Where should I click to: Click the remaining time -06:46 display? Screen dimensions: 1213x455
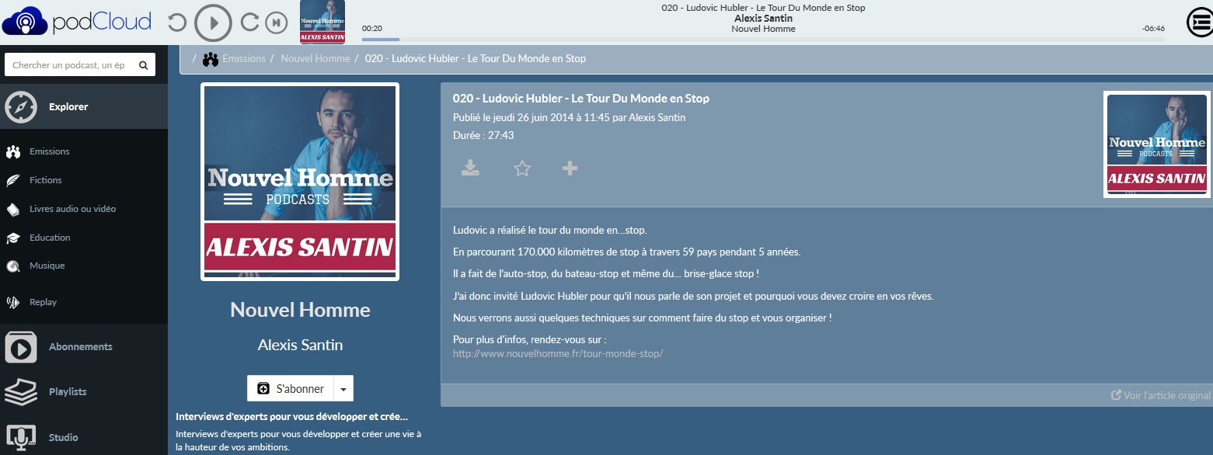1153,29
